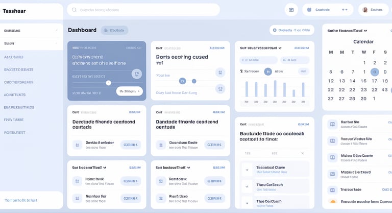The height and width of the screenshot is (213, 392).
Task: Open POEDIREST in the sidebar
Action: (15, 133)
